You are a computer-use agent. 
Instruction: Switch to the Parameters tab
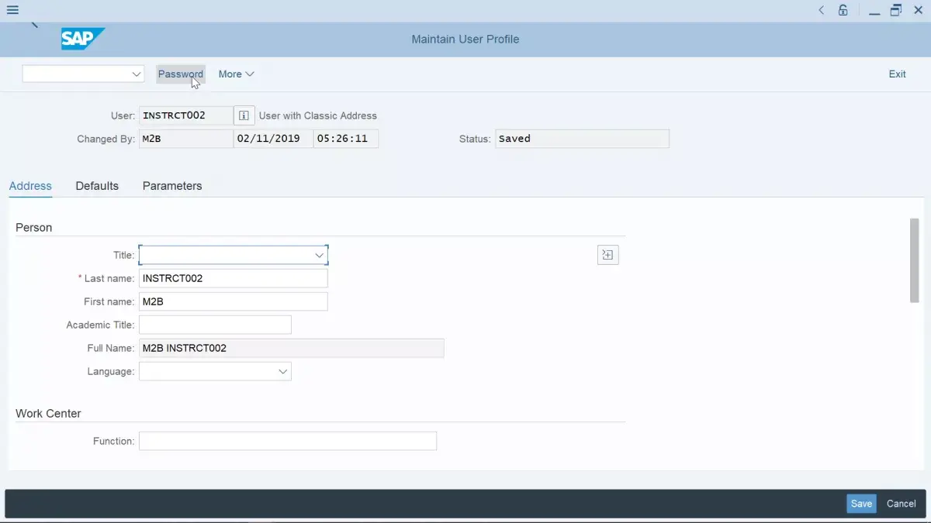click(x=172, y=186)
